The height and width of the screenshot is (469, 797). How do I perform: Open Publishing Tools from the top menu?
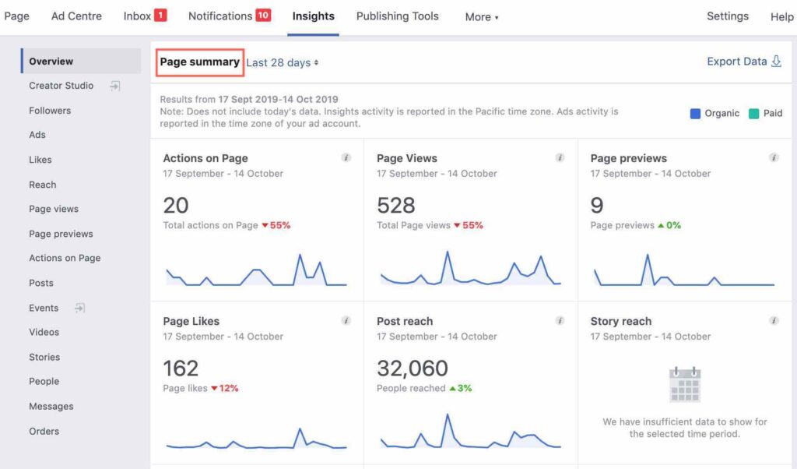pyautogui.click(x=397, y=16)
